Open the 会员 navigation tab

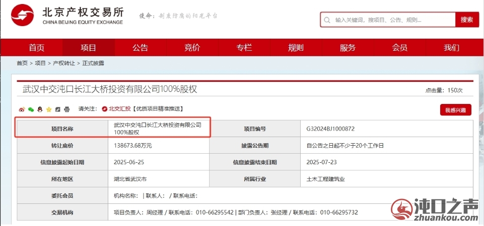(400, 48)
